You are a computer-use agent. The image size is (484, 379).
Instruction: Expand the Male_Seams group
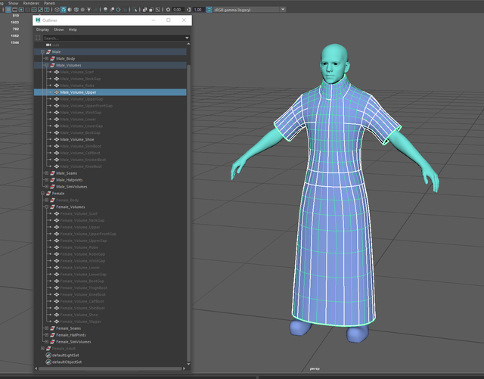point(46,172)
